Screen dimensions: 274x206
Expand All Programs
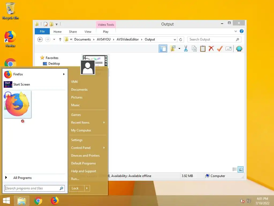(x=35, y=178)
